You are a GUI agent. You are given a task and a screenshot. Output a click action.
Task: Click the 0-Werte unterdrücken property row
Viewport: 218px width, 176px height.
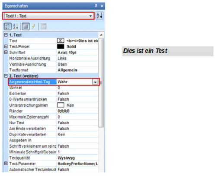coord(53,99)
